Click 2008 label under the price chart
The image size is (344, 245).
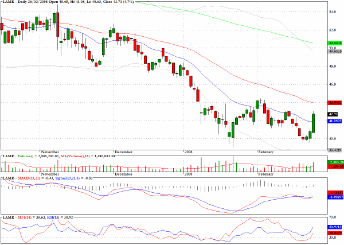click(x=189, y=152)
